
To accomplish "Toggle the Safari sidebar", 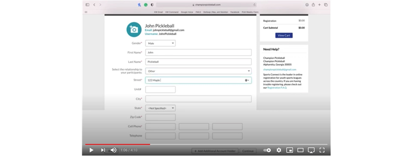I will [87, 5].
